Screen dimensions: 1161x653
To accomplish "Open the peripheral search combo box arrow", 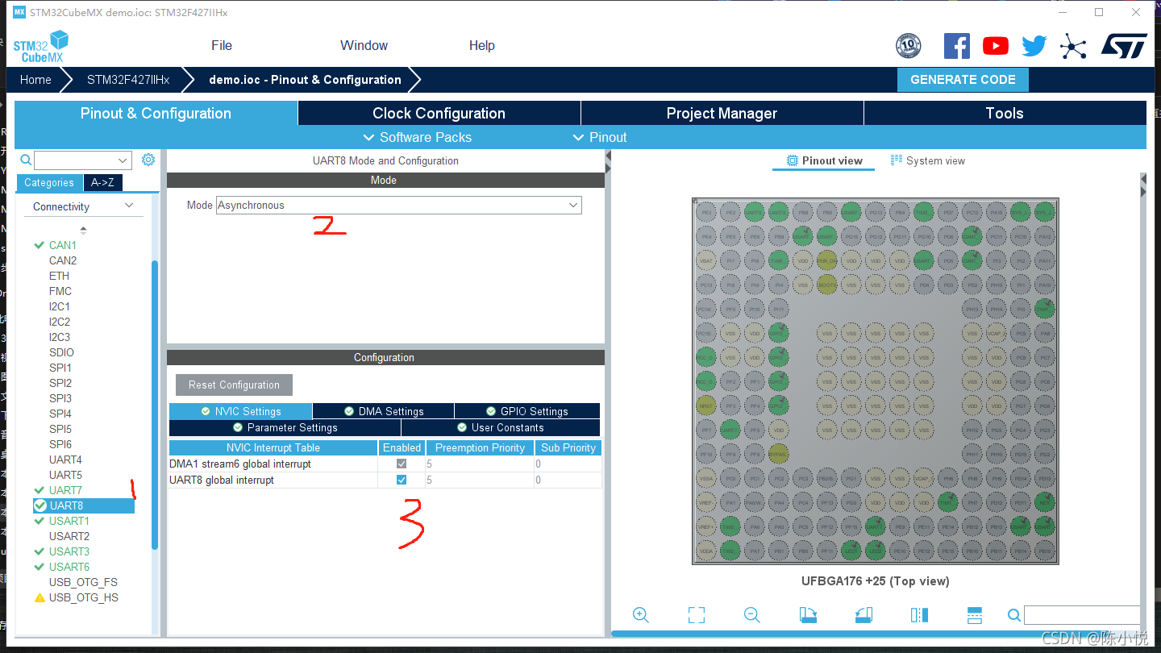I will pos(123,160).
